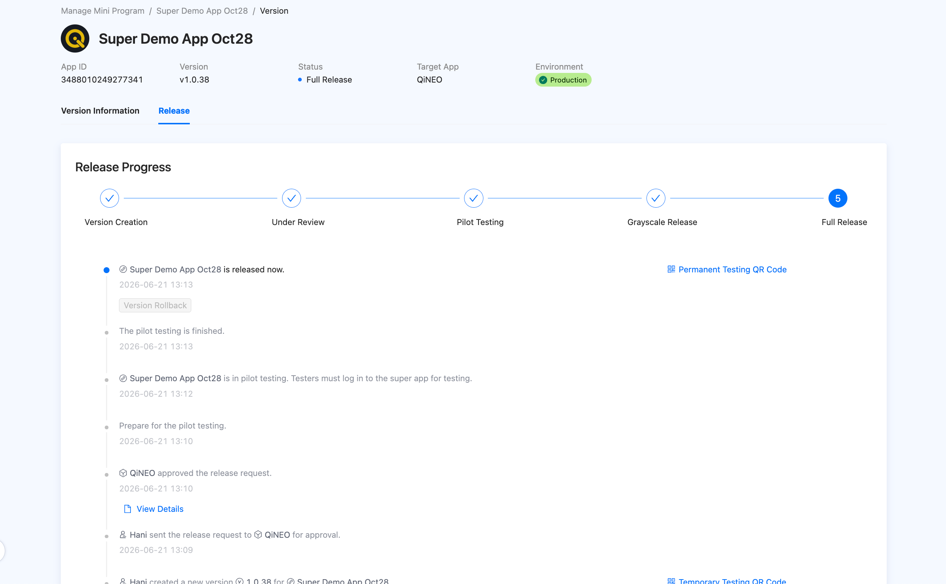Click Target App value QiNEO
Image resolution: width=946 pixels, height=584 pixels.
pos(429,80)
